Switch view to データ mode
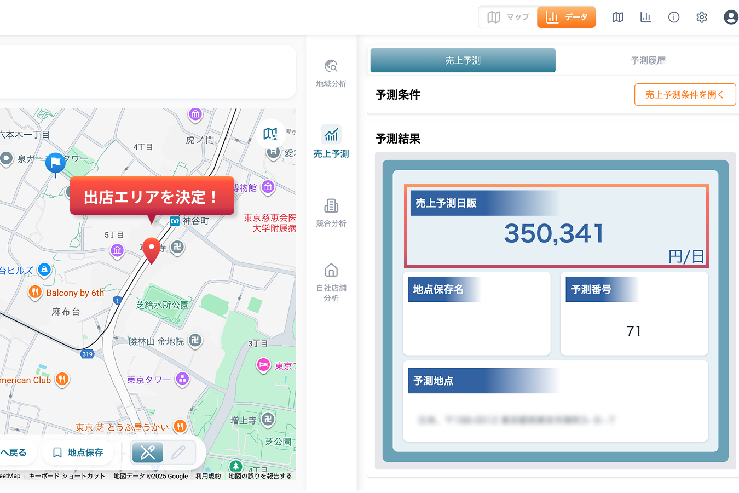This screenshot has width=739, height=493. click(567, 17)
